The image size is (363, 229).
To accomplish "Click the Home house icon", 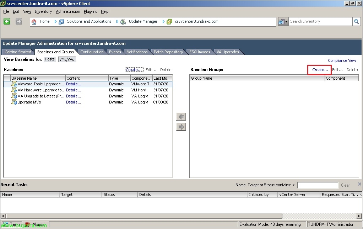I will tap(34, 22).
